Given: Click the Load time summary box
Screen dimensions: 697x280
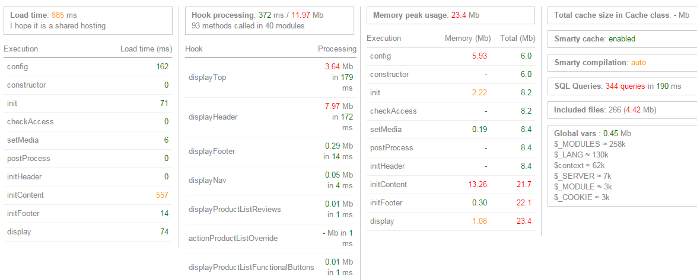Looking at the screenshot, I should tap(88, 20).
